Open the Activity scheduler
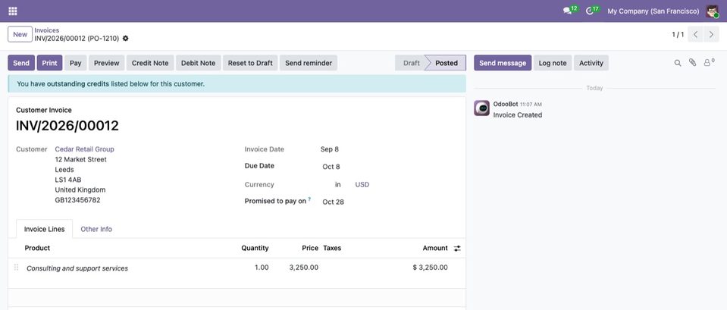This screenshot has height=310, width=727. click(591, 63)
